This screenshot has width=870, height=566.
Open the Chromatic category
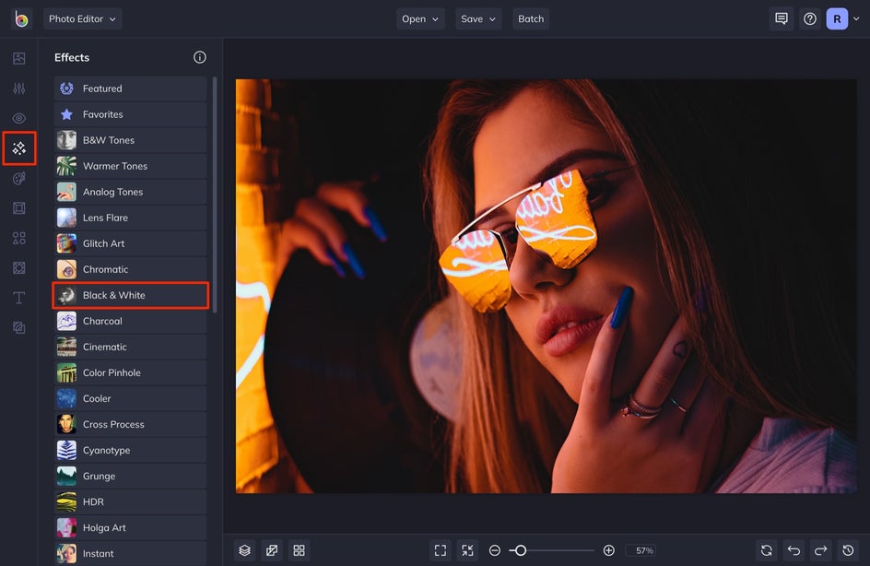tap(130, 269)
